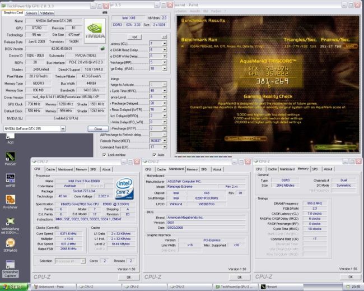Screen dimensions: 364x291
Task: Click OK in the left CPU-Z window
Action: [x=129, y=277]
